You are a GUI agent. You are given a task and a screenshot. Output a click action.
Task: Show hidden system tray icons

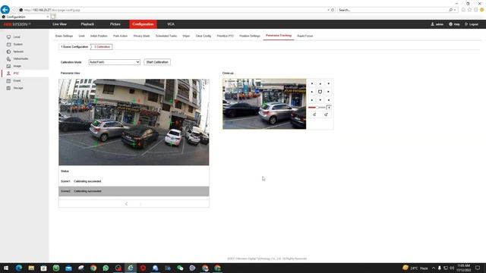click(x=434, y=268)
